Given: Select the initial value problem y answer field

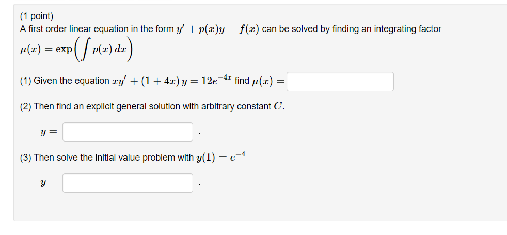Looking at the screenshot, I should coord(128,183).
